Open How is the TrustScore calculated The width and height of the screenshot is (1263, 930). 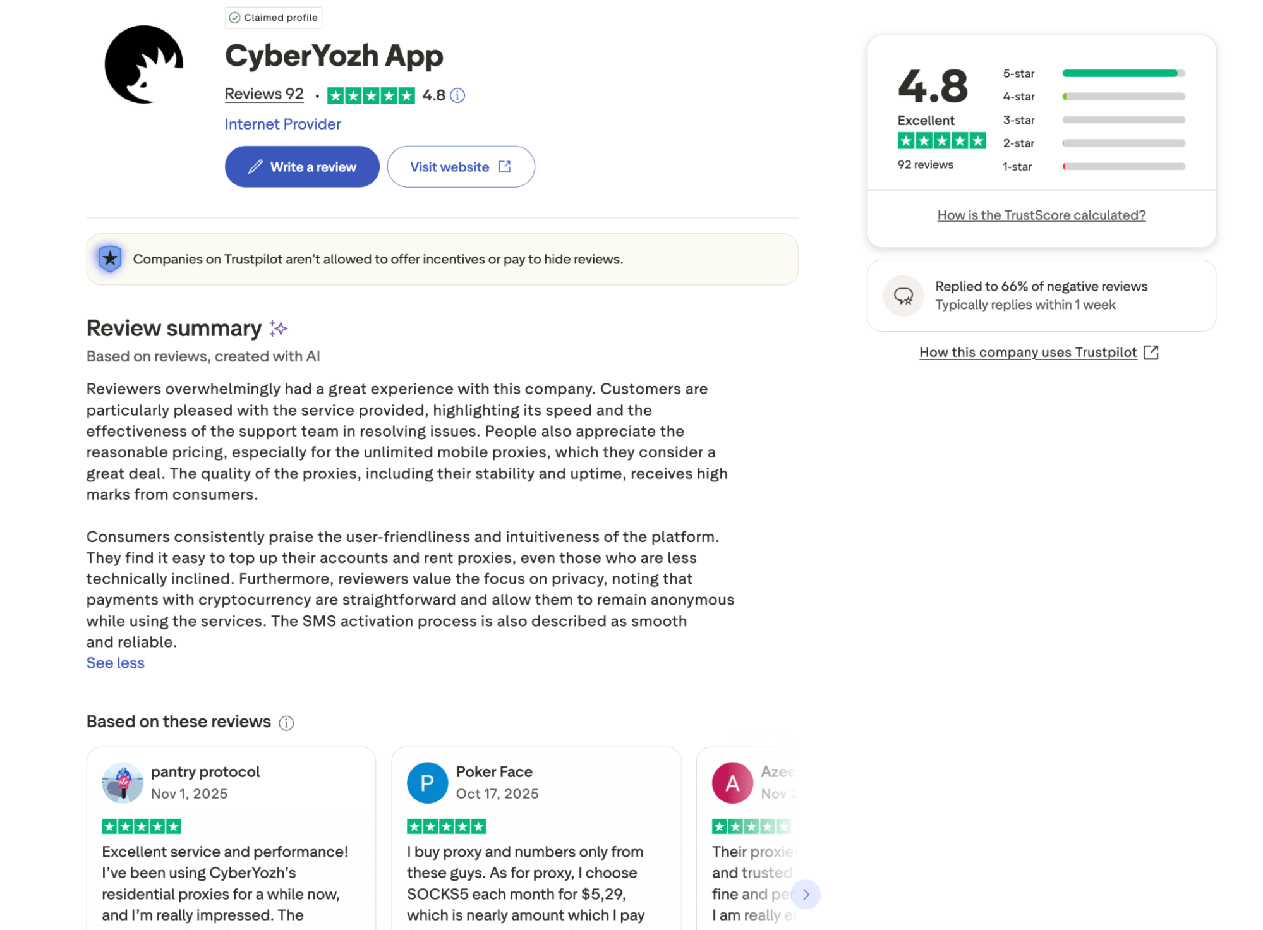1041,215
